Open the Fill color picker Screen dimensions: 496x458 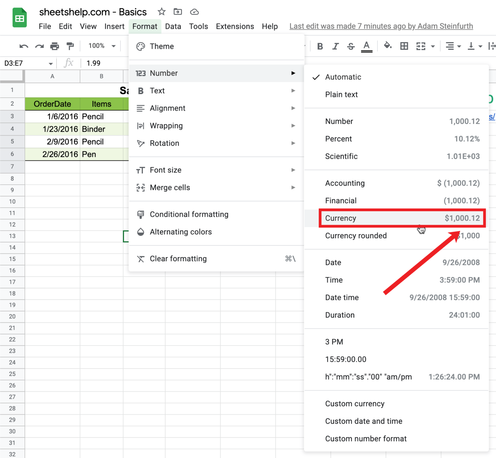point(387,46)
